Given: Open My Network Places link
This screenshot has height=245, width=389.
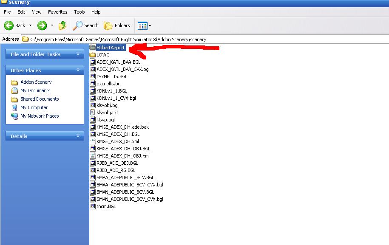Looking at the screenshot, I should pyautogui.click(x=40, y=116).
